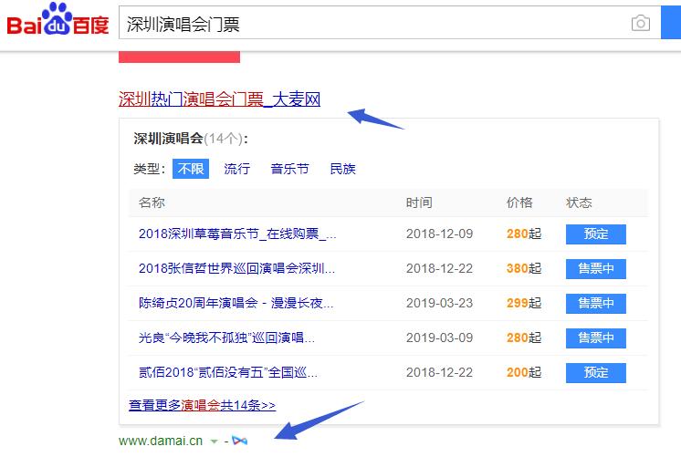Image resolution: width=681 pixels, height=457 pixels.
Task: Open 贰佰2018"贰佰没有五"全国巡 link
Action: click(x=228, y=372)
